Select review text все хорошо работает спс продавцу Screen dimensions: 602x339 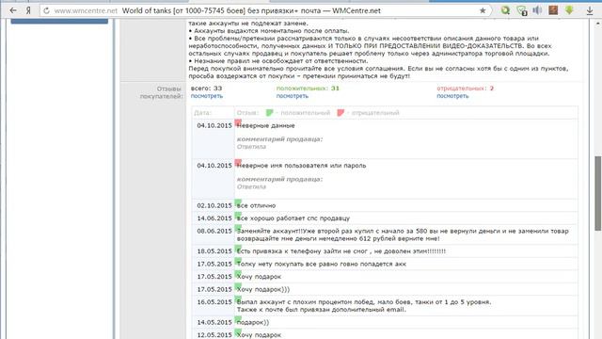click(x=293, y=218)
